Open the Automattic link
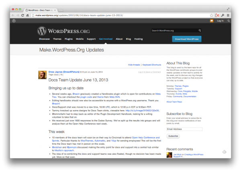The width and height of the screenshot is (241, 172). click(100, 141)
